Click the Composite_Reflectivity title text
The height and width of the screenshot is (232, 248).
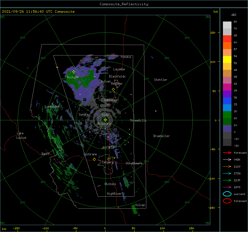click(124, 4)
